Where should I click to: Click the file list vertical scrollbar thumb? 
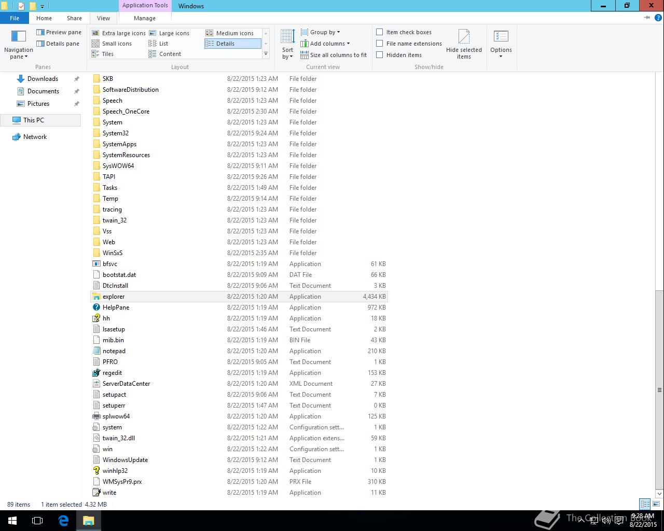click(659, 389)
